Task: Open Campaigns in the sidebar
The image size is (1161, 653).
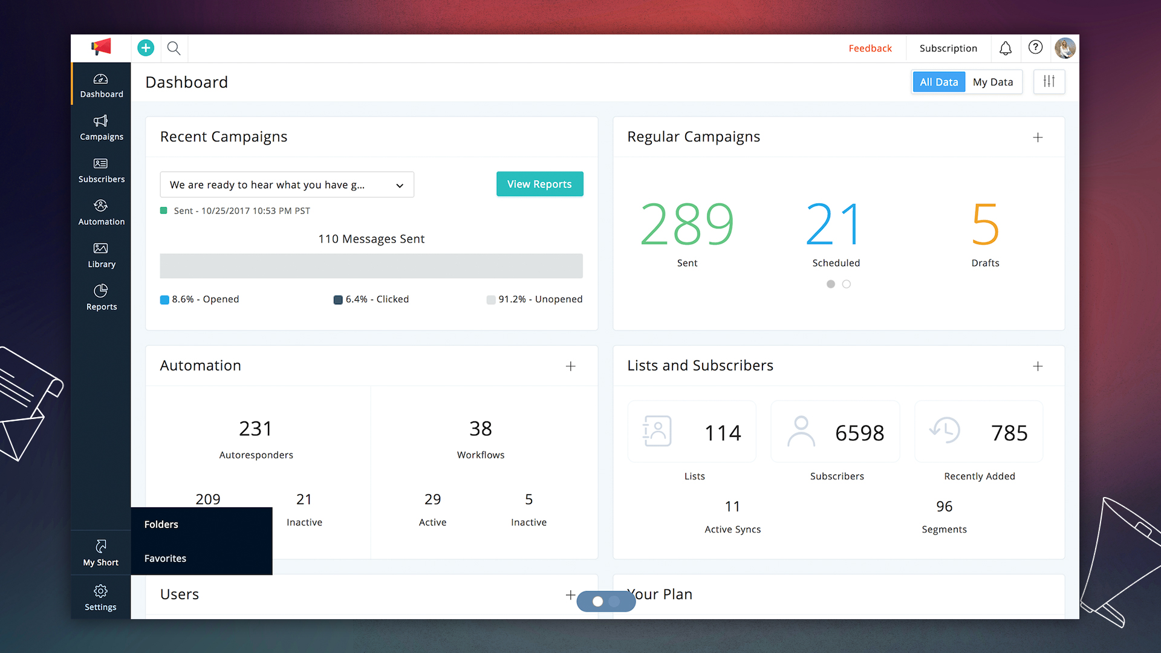Action: tap(102, 128)
